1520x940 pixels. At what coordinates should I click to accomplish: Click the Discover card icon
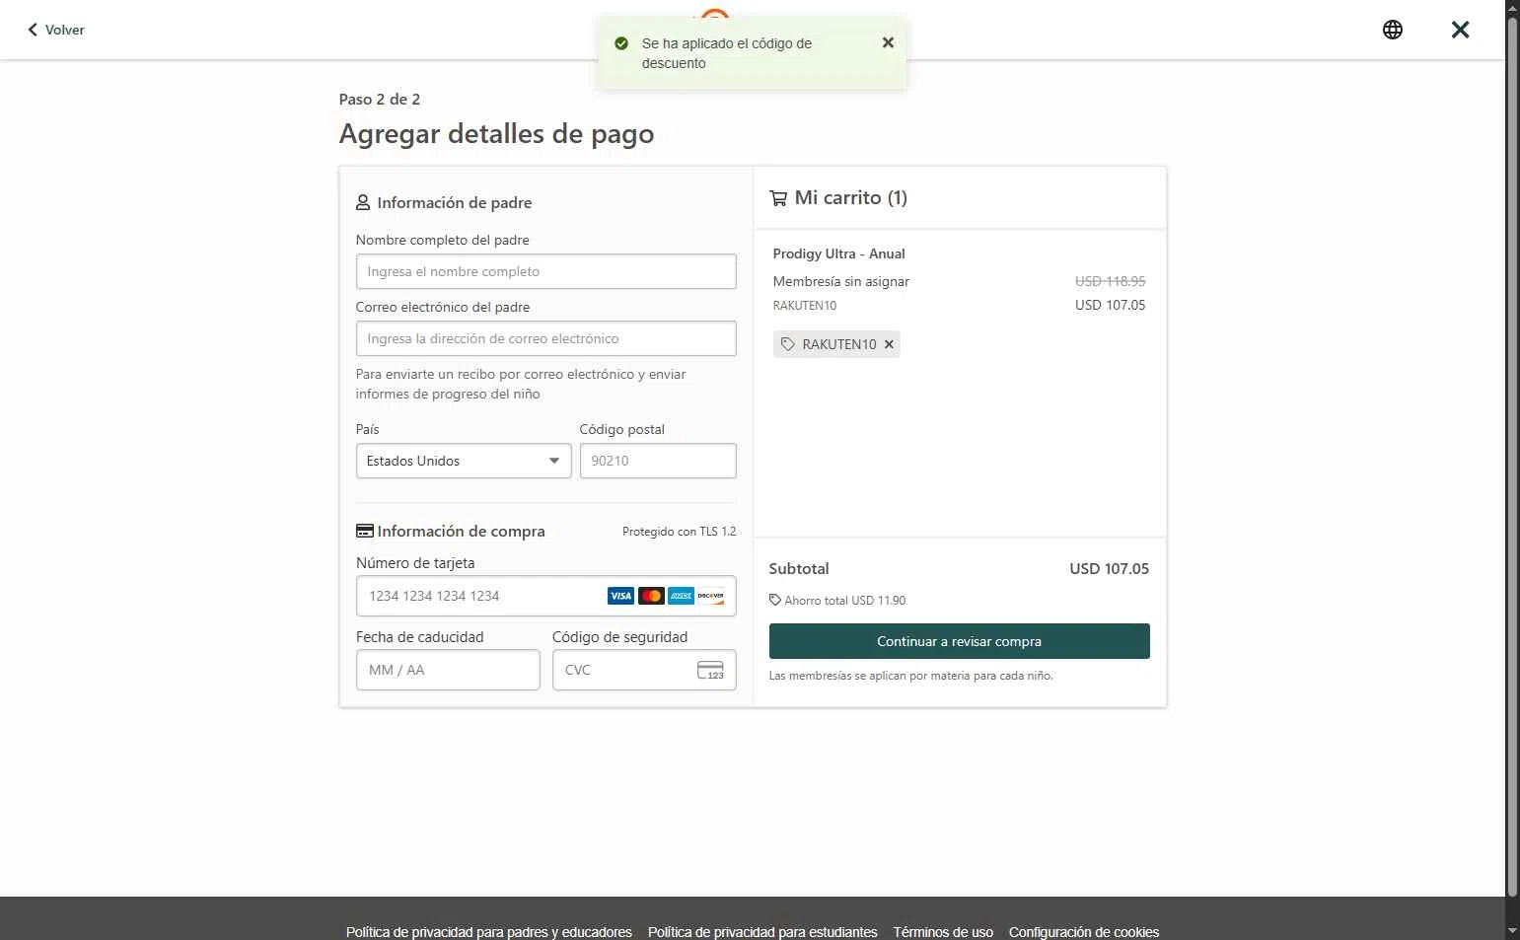pyautogui.click(x=710, y=596)
